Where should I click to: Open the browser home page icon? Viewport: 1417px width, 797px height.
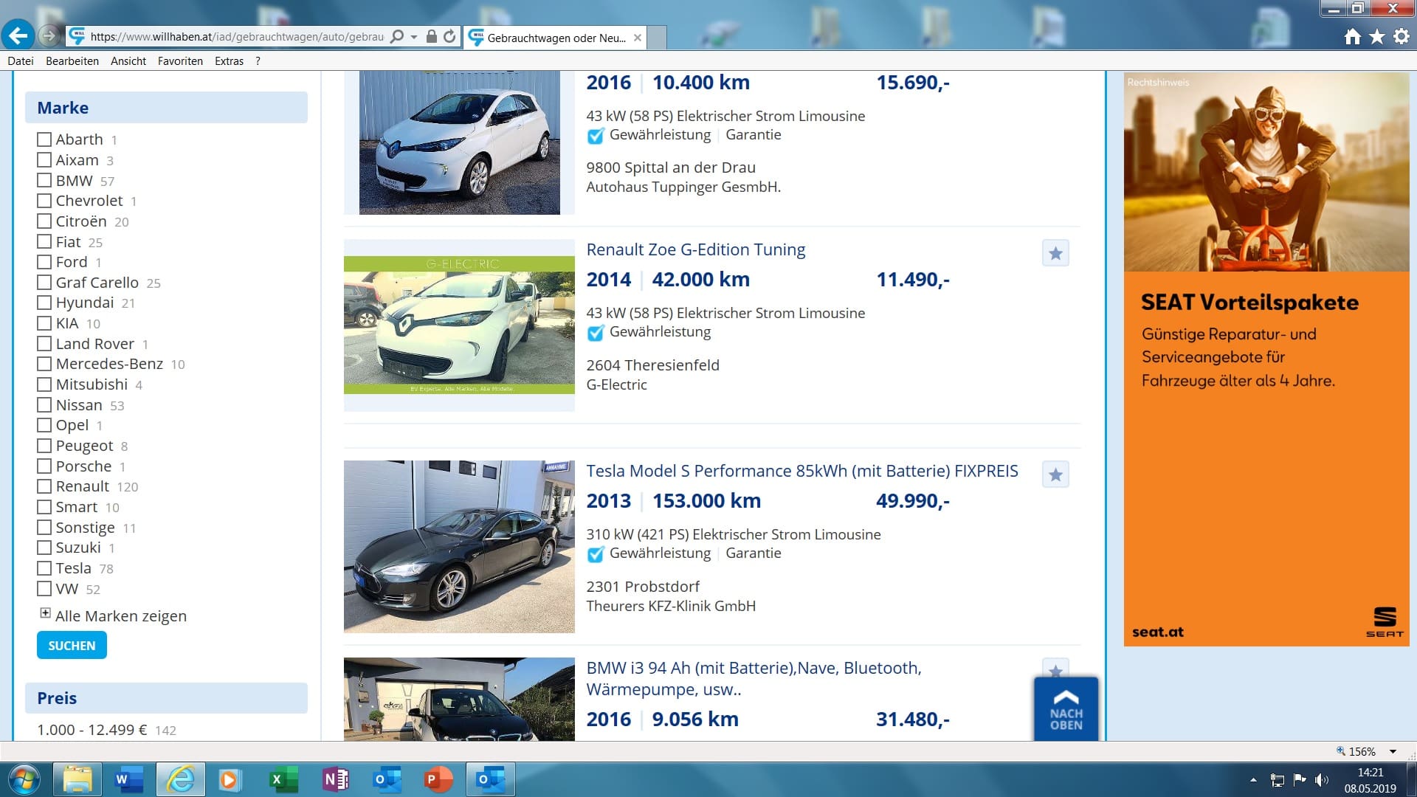coord(1352,37)
